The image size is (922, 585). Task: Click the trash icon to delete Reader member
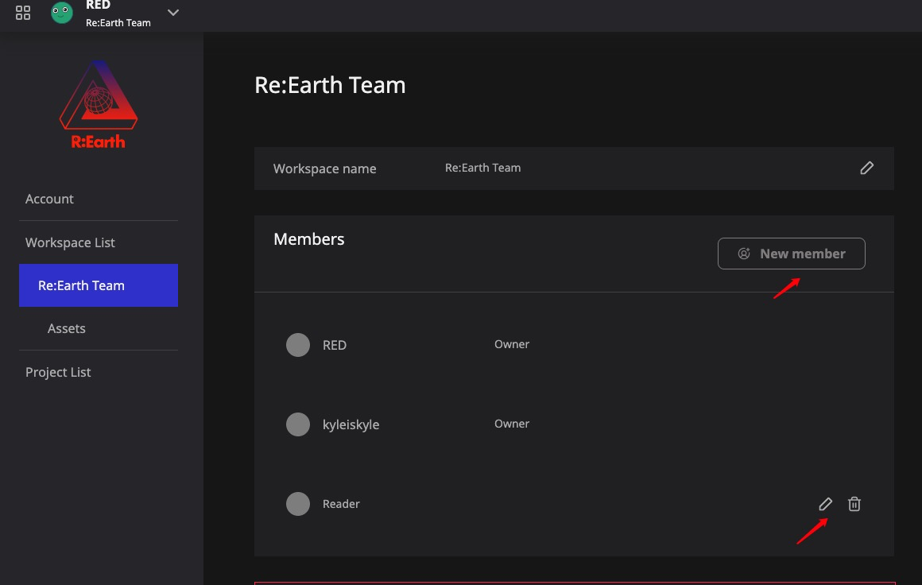pyautogui.click(x=854, y=504)
